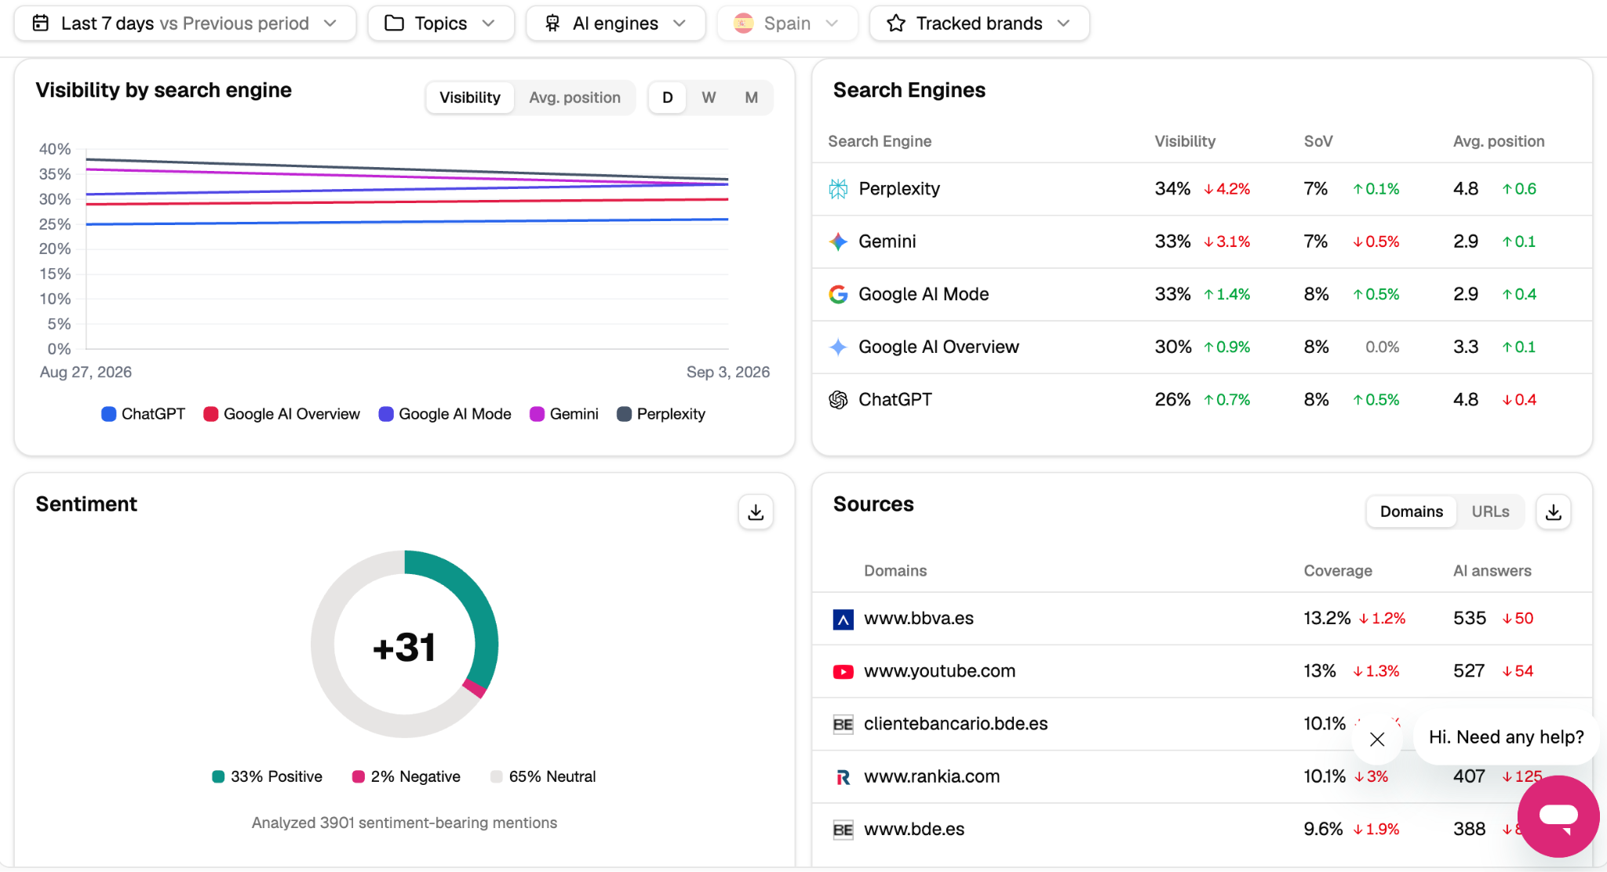Toggle the Perplexity series in the chart legend
The height and width of the screenshot is (872, 1607).
tap(661, 414)
